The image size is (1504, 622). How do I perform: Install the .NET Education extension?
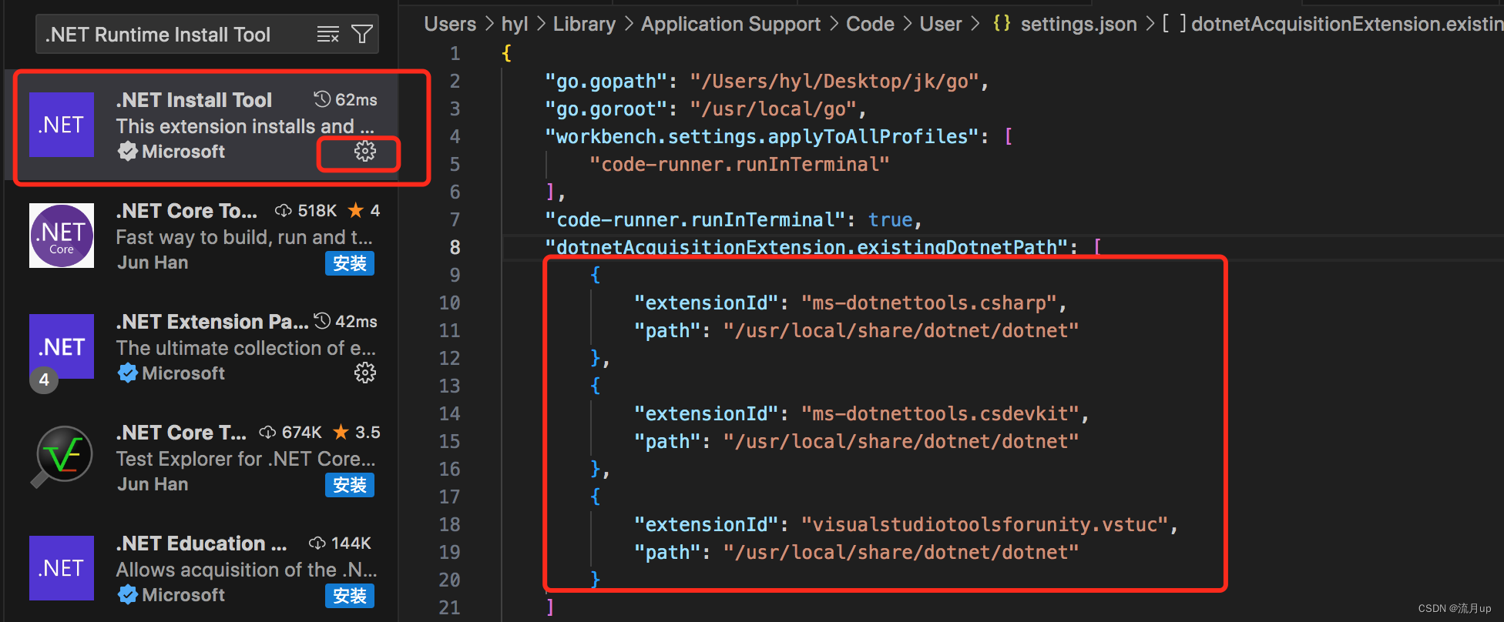pos(350,596)
